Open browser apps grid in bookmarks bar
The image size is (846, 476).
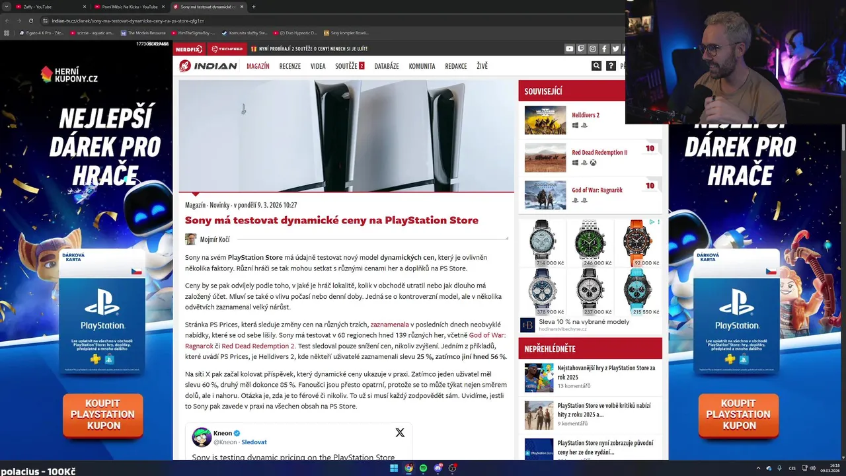pos(7,32)
